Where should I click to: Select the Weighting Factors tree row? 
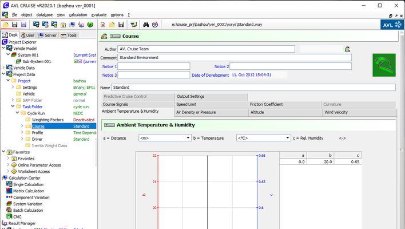tap(48, 120)
